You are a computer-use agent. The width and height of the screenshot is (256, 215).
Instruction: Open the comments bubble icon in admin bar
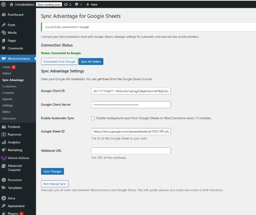pyautogui.click(x=77, y=4)
